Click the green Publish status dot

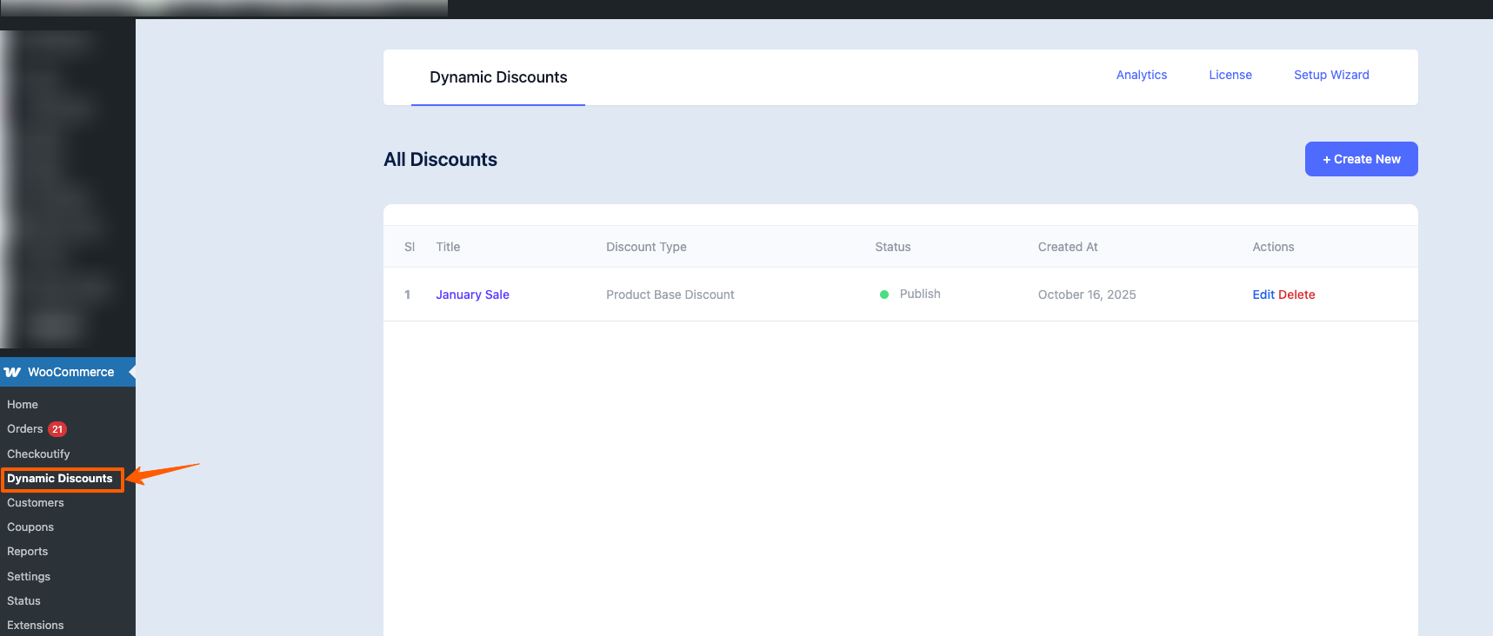(x=884, y=295)
